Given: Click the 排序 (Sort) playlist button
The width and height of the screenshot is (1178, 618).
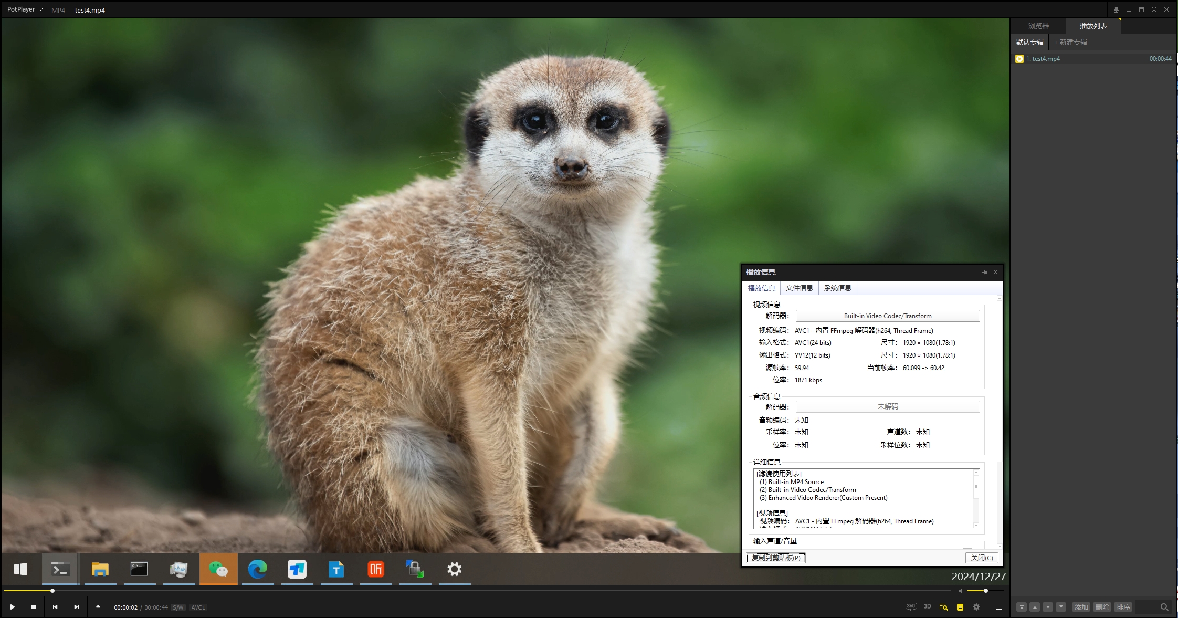Looking at the screenshot, I should point(1123,607).
